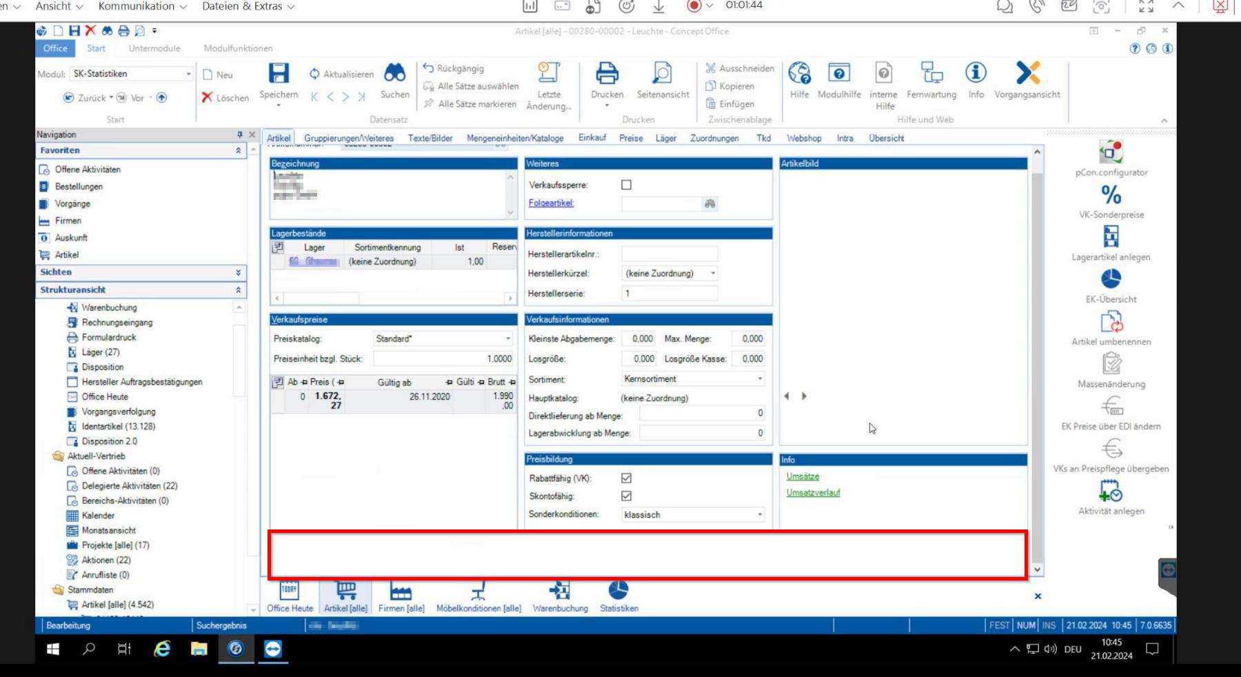Select the Untermodule ribbon tab
Image resolution: width=1241 pixels, height=677 pixels.
(x=154, y=48)
